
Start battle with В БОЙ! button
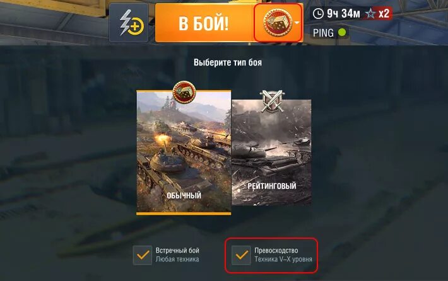[x=204, y=23]
